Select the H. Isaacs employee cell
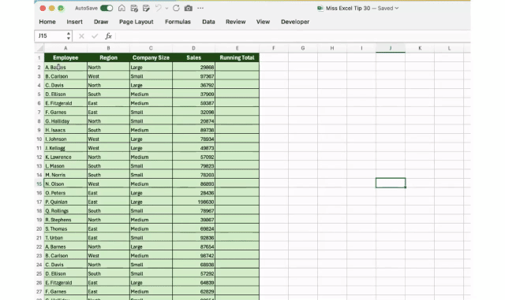Screen dimensions: 505x300 click(x=65, y=130)
